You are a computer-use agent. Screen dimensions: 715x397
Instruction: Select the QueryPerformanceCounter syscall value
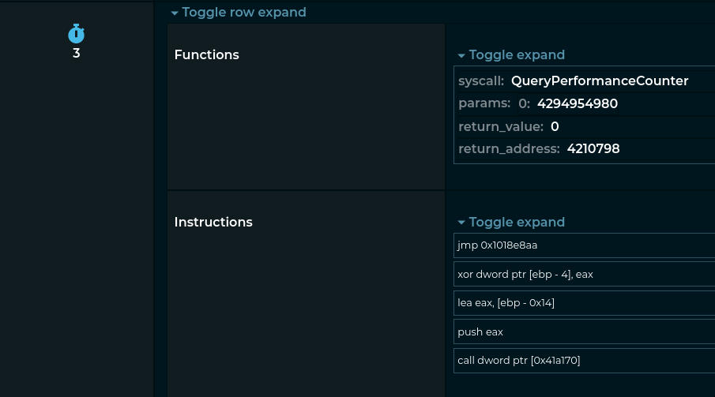599,81
